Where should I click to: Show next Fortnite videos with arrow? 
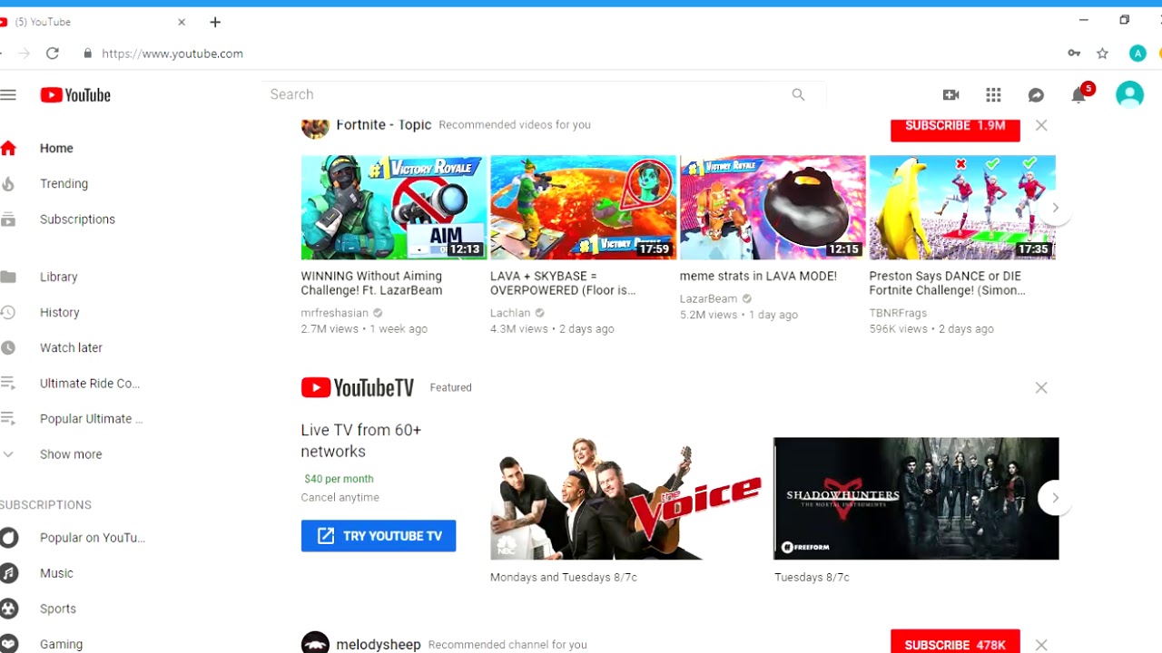coord(1055,208)
